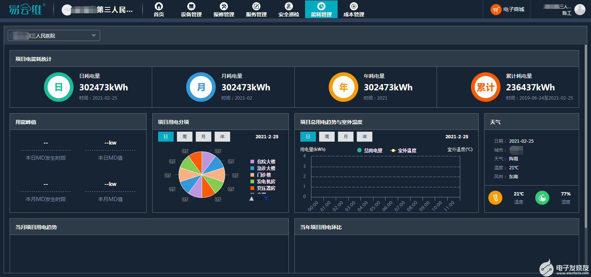
Task: Open the 首页 home icon
Action: pyautogui.click(x=159, y=6)
